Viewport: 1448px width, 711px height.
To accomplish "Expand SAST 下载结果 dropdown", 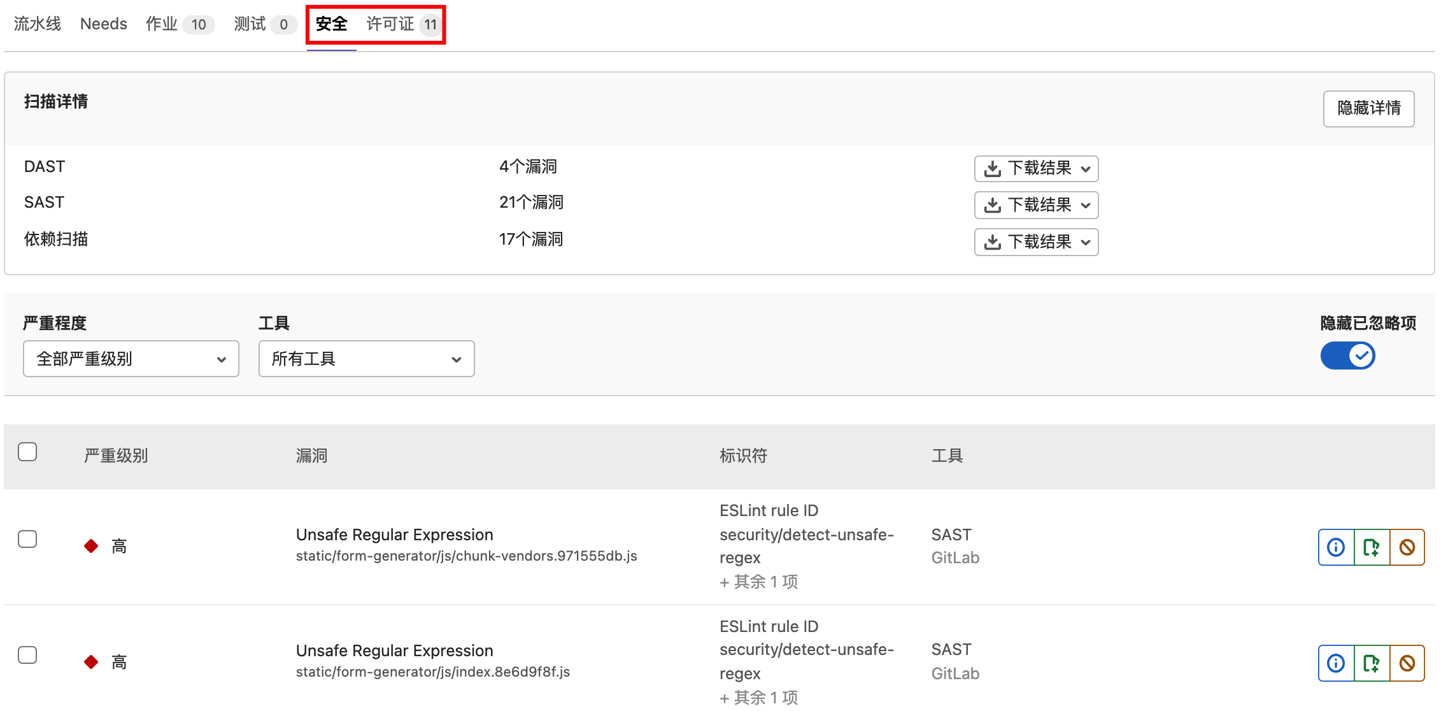I will point(1036,205).
